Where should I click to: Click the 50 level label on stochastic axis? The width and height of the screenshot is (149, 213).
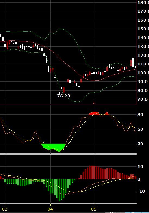[x=140, y=129]
